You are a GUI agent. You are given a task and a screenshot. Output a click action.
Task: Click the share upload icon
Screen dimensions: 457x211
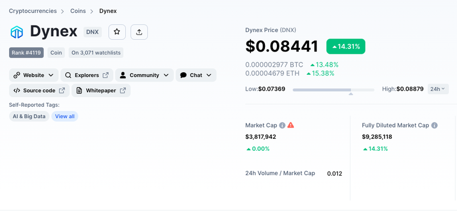coord(139,32)
